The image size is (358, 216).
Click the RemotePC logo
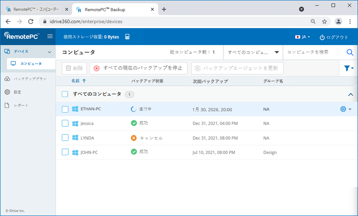[x=21, y=36]
